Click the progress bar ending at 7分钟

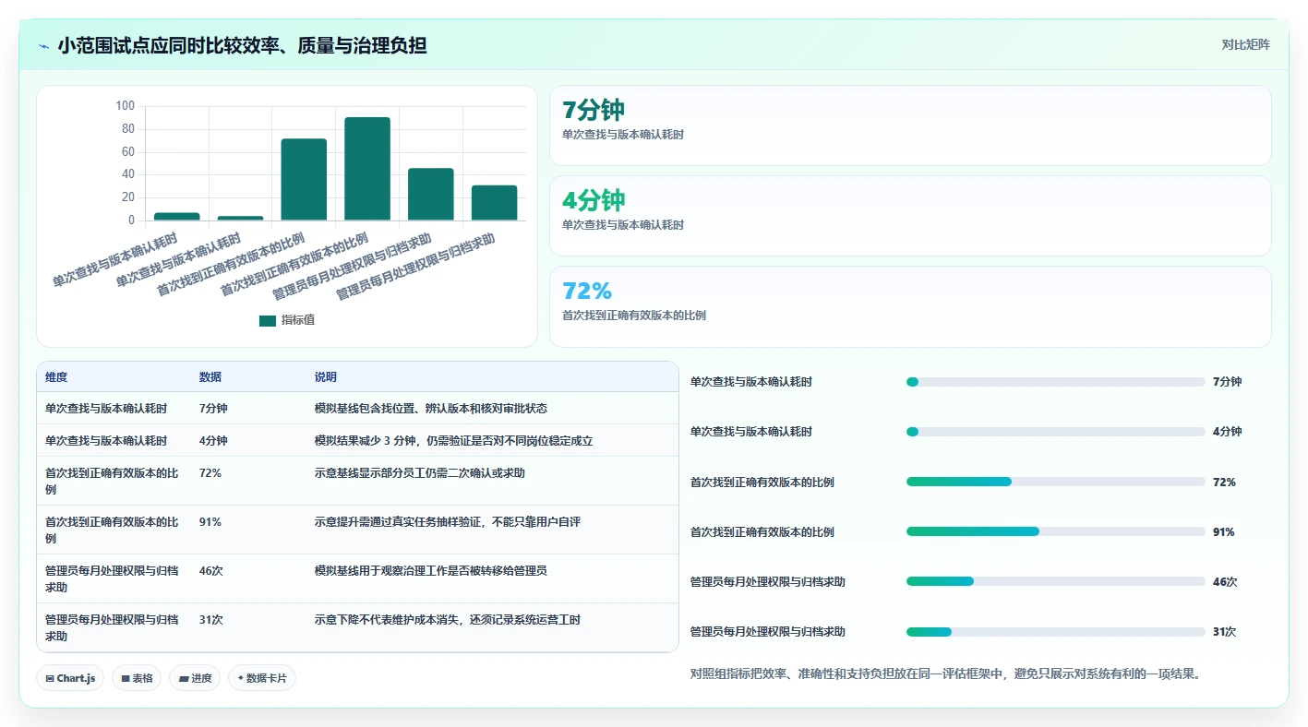[1056, 382]
